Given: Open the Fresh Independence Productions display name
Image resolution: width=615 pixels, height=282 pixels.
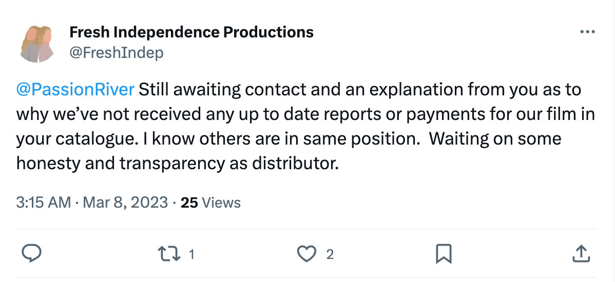Looking at the screenshot, I should coord(191,32).
